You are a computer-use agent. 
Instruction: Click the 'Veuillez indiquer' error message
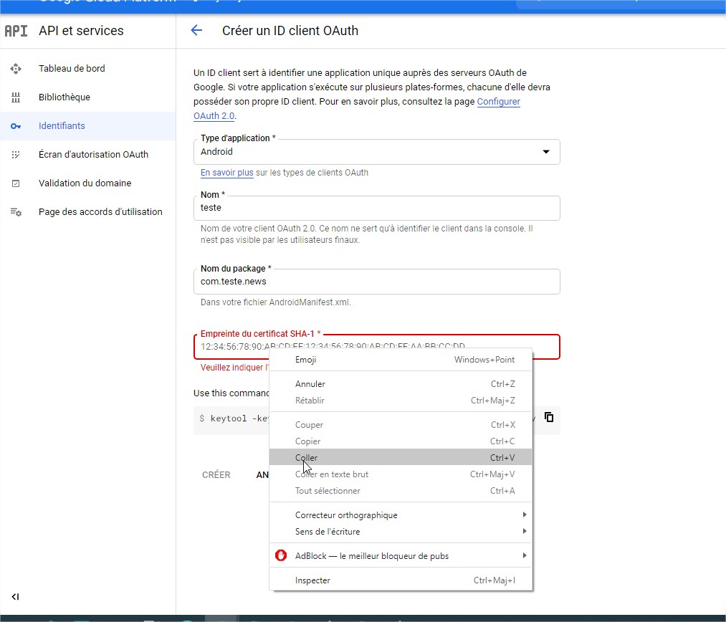[x=234, y=368]
